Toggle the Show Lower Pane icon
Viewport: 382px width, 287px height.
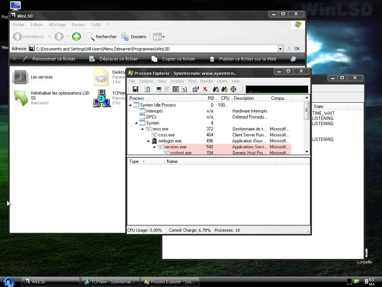click(167, 89)
